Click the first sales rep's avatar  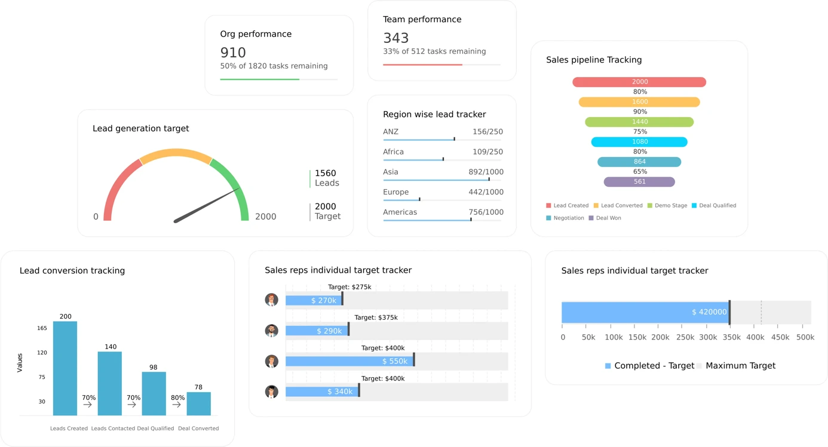[272, 300]
